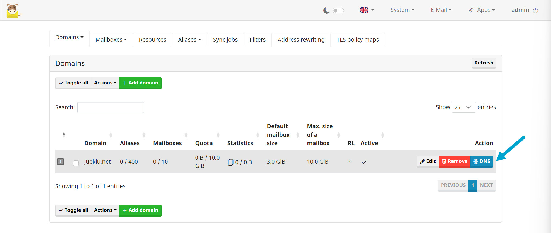
Task: Click the moon dark mode icon
Action: point(326,10)
